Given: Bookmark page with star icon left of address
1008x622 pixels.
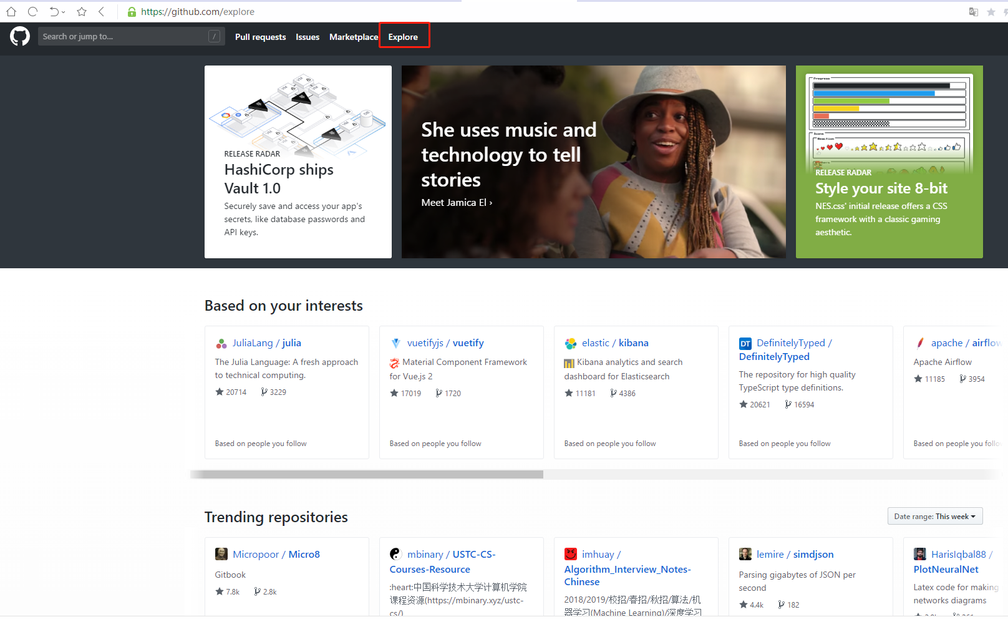Looking at the screenshot, I should click(82, 11).
